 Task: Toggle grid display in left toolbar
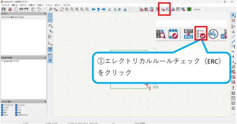pyautogui.click(x=50, y=15)
